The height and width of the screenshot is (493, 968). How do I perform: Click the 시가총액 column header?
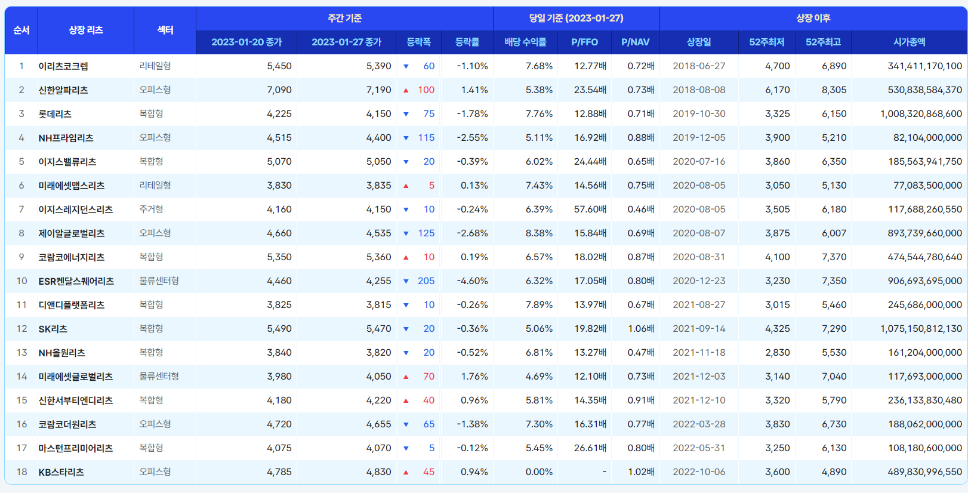(x=910, y=42)
